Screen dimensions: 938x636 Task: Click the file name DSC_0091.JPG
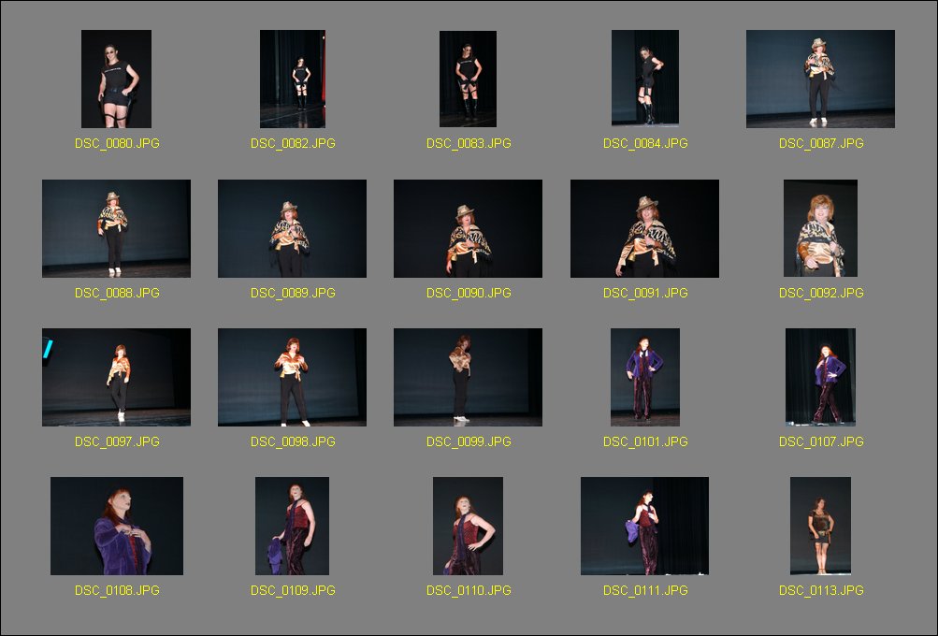click(x=645, y=293)
